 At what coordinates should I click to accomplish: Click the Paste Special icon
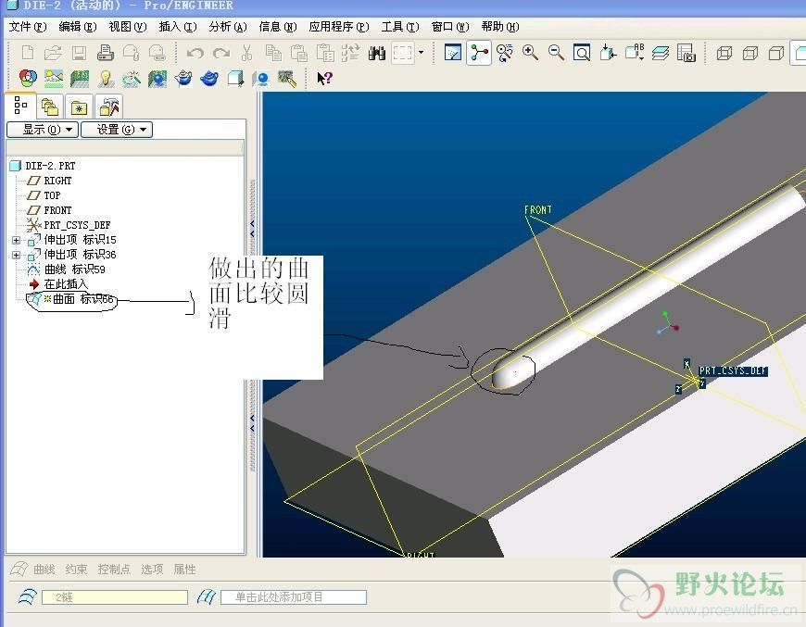[325, 53]
